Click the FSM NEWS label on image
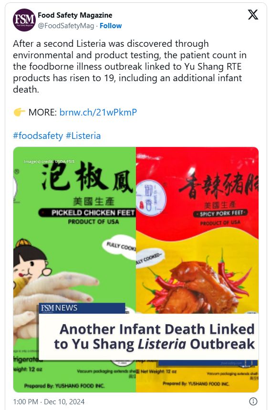Viewport: 270px width, 410px height. click(59, 308)
